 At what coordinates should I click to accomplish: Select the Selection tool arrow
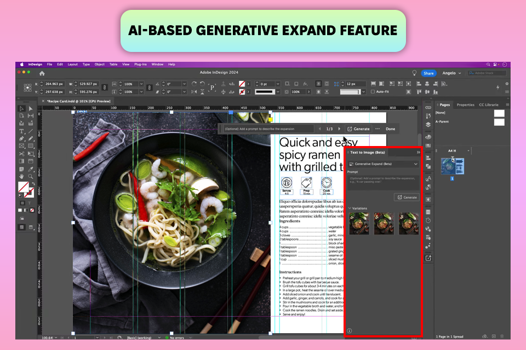[x=21, y=108]
